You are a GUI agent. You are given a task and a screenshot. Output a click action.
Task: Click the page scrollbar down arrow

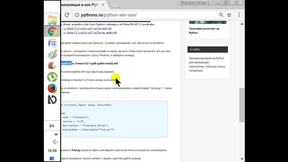pyautogui.click(x=242, y=159)
